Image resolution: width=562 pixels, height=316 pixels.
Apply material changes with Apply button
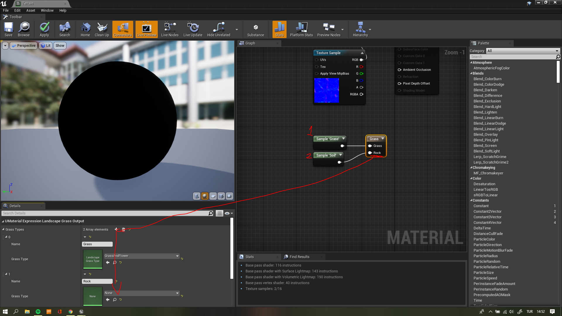44,29
